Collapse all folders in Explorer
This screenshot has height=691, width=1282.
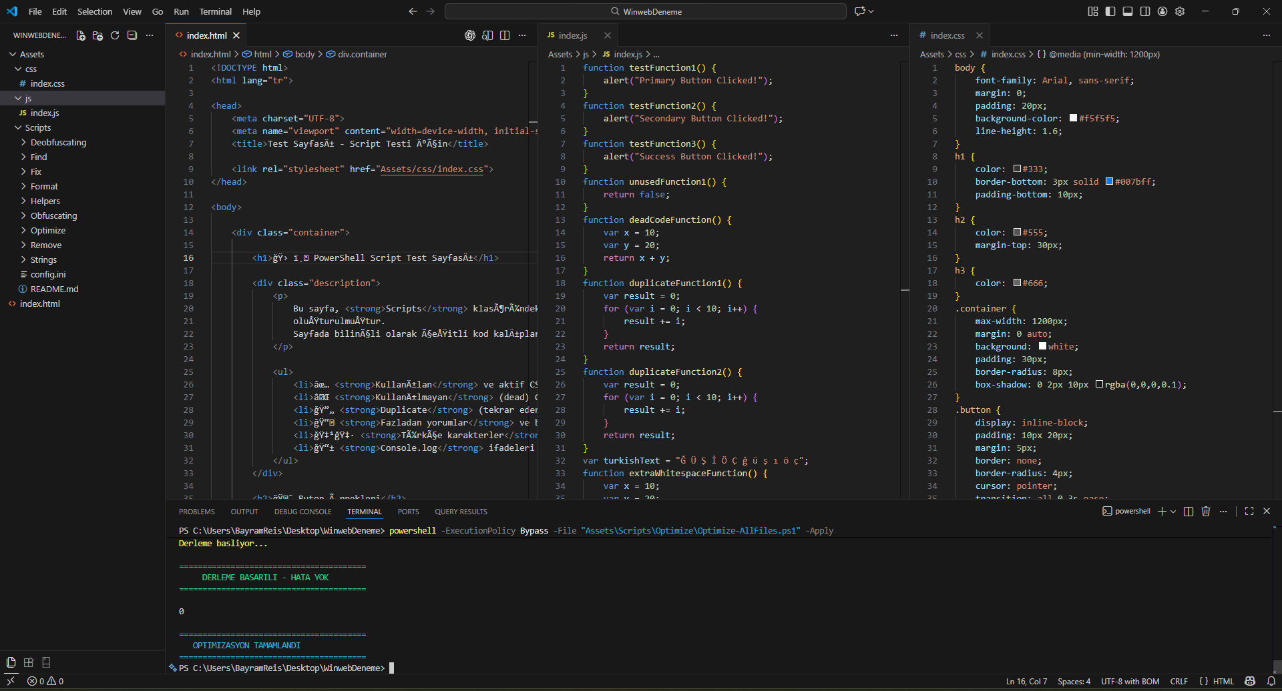132,35
